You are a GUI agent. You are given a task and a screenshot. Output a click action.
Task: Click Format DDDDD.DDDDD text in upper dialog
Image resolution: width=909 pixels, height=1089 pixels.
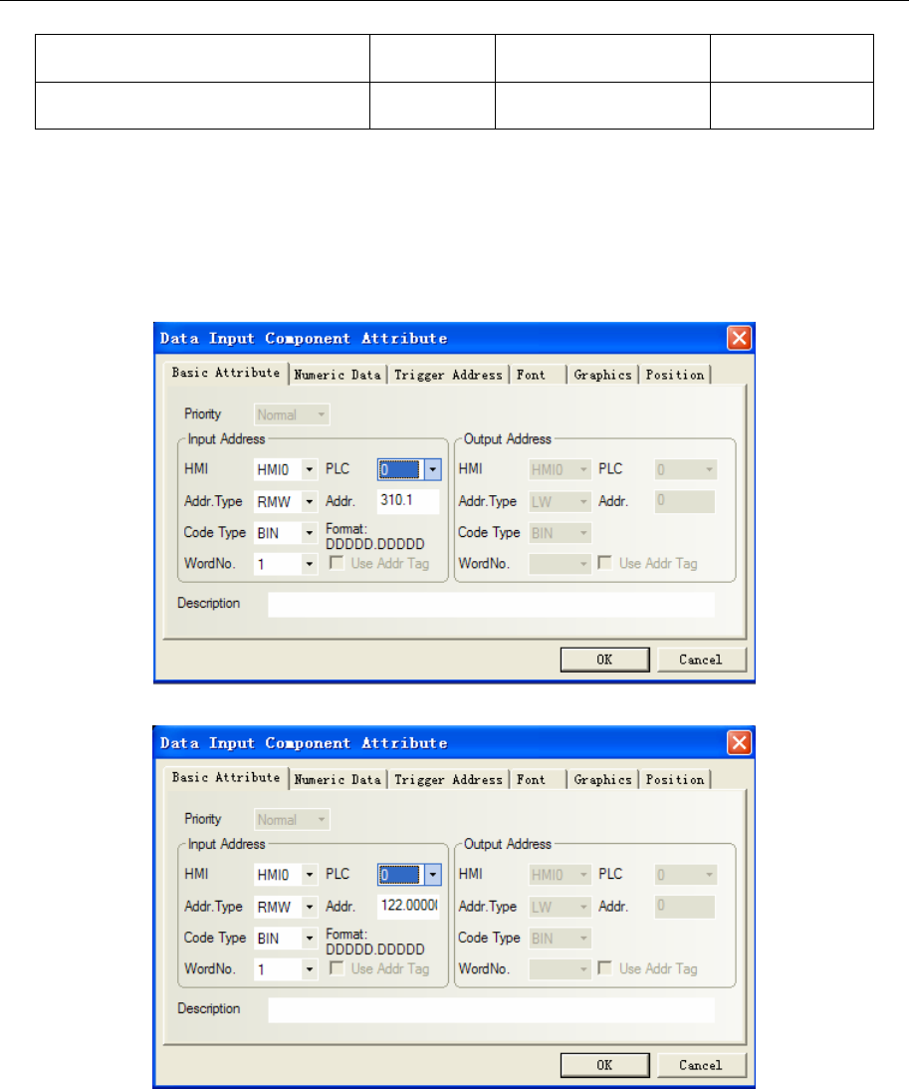coord(374,537)
